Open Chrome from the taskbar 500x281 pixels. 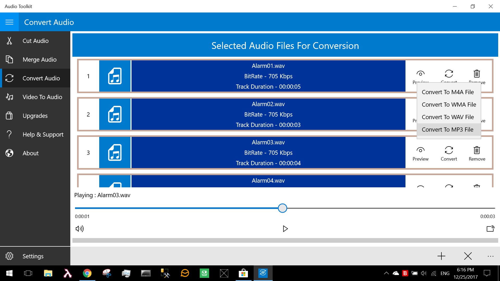tap(87, 273)
